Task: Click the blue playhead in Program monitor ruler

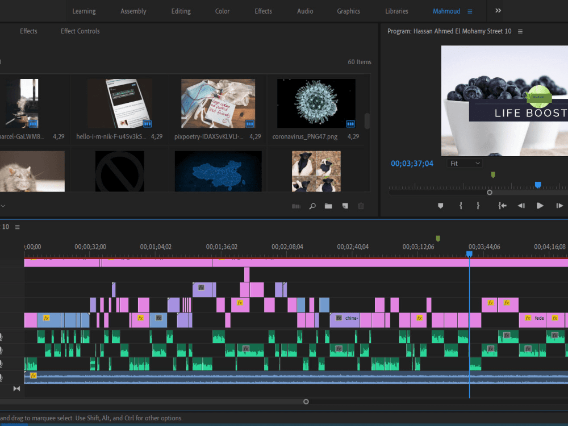Action: pyautogui.click(x=538, y=185)
